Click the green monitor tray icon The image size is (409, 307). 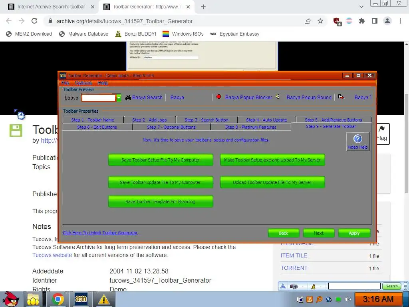[338, 299]
